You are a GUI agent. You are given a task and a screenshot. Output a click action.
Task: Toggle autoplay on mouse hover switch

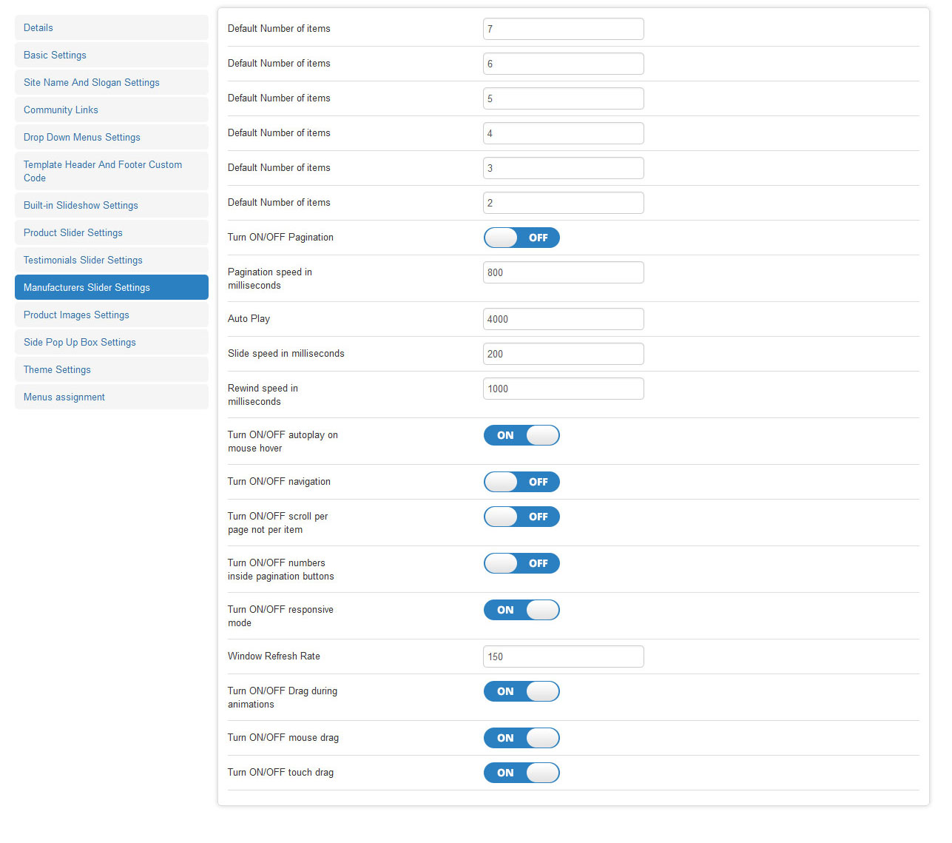521,435
